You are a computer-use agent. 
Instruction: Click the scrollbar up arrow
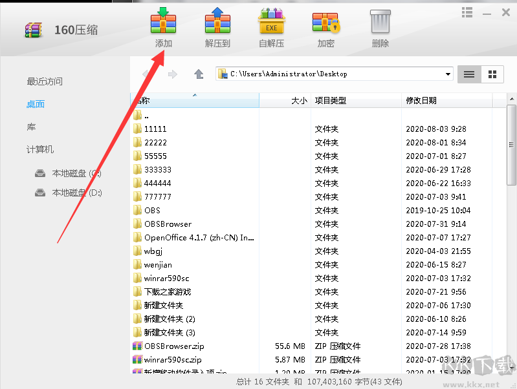pyautogui.click(x=511, y=98)
